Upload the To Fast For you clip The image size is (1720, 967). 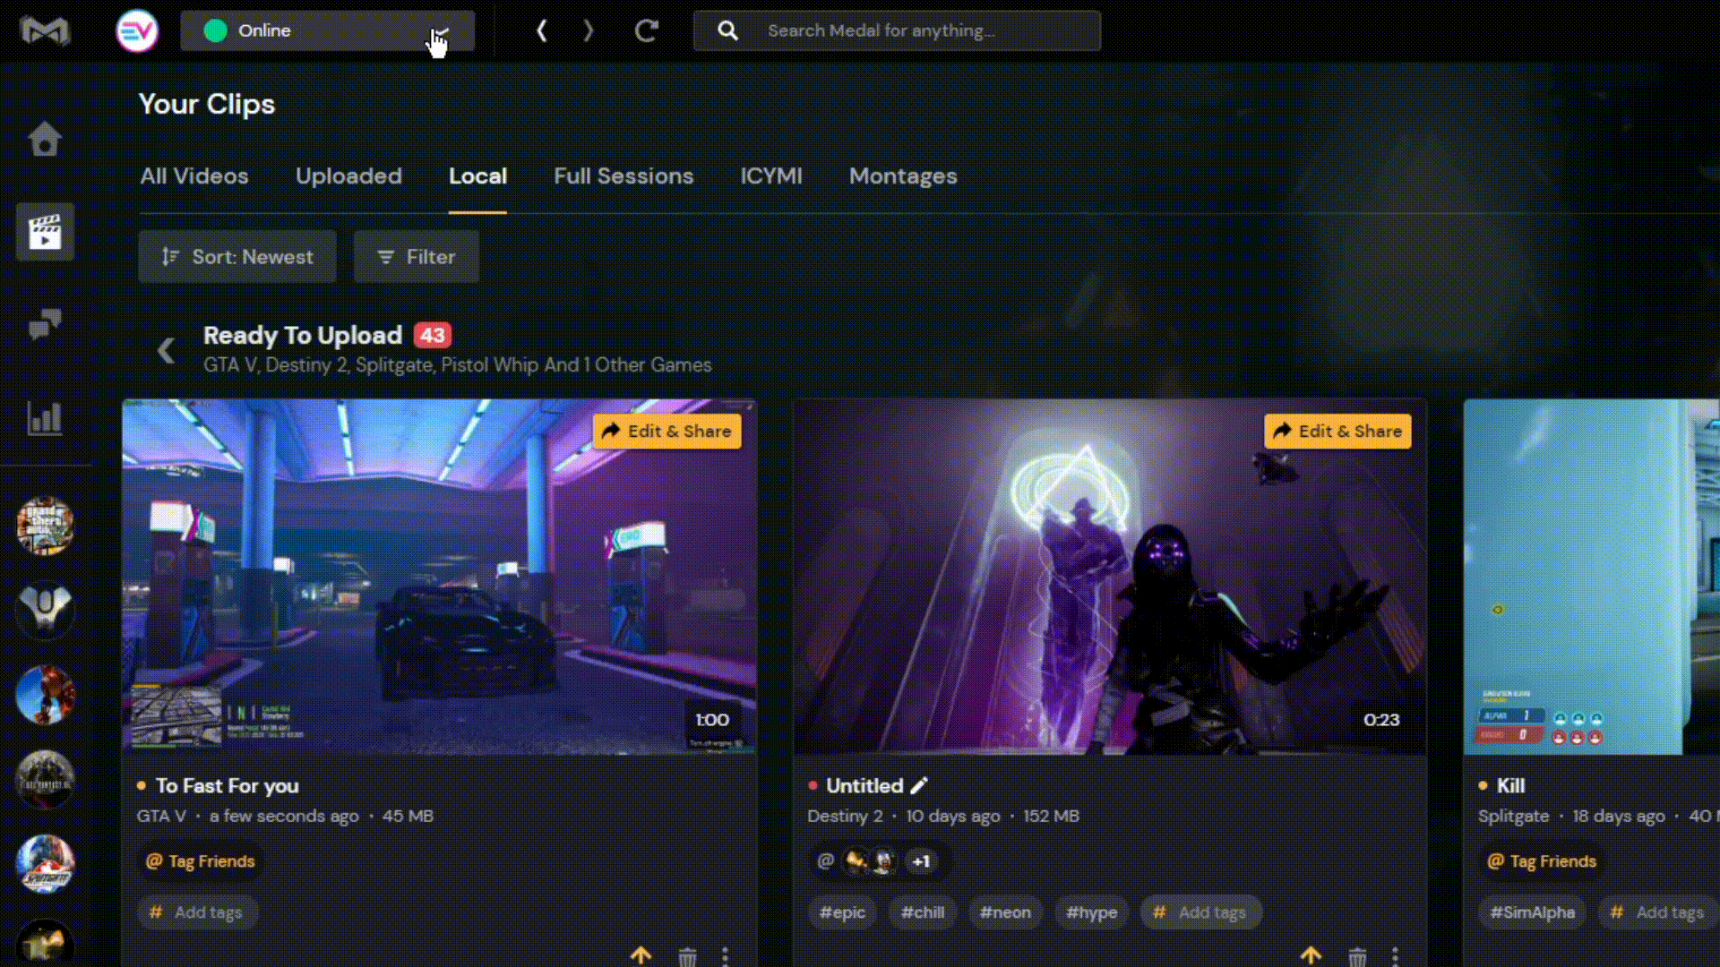click(x=641, y=955)
